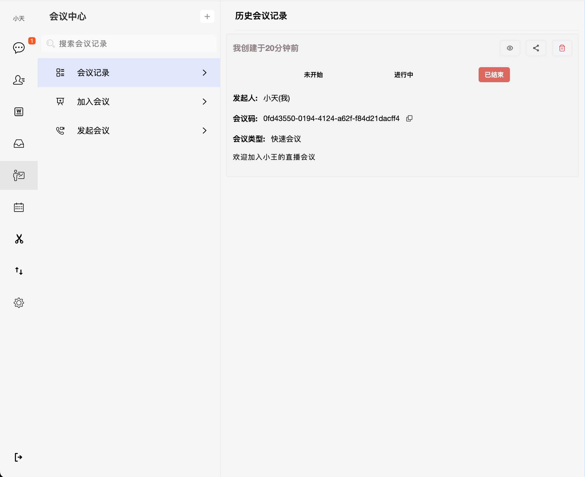Open the settings gear icon
585x477 pixels.
pyautogui.click(x=19, y=303)
